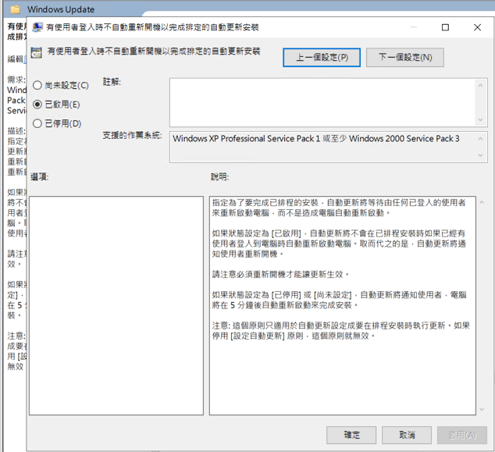The width and height of the screenshot is (495, 452).
Task: Click the policy dialog title bar icon
Action: coord(37,27)
